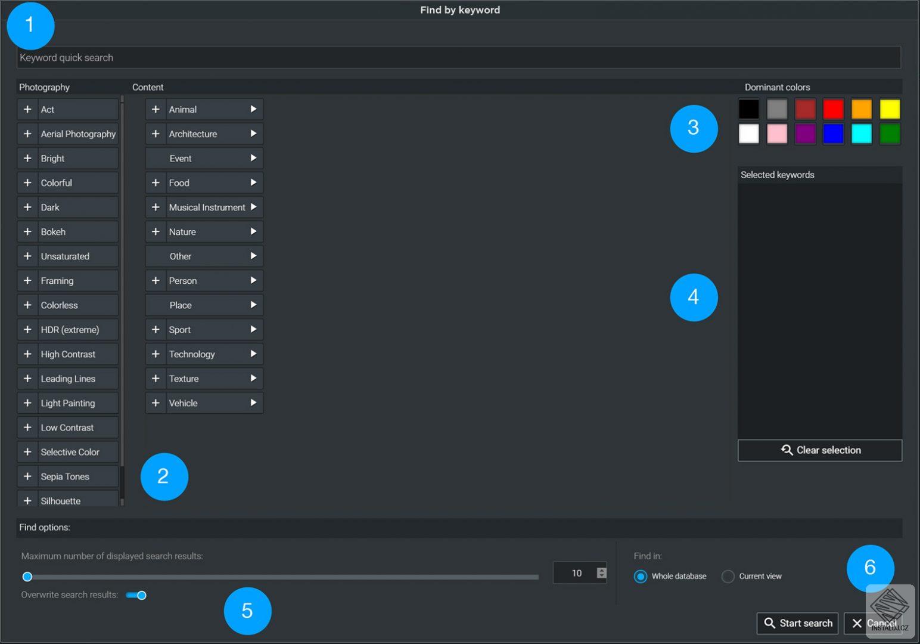Expand the Place category arrow
This screenshot has width=920, height=644.
pos(253,305)
